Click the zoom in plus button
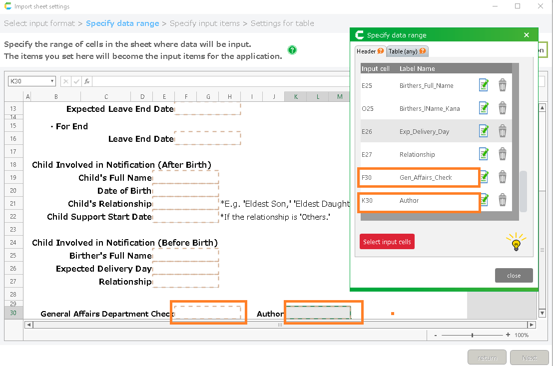553x366 pixels. tap(508, 335)
